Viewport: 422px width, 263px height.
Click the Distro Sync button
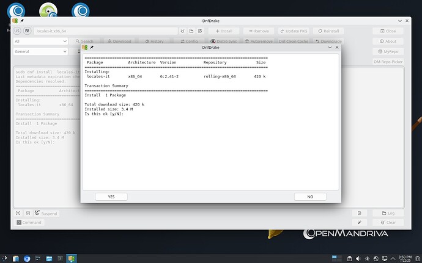pyautogui.click(x=224, y=41)
